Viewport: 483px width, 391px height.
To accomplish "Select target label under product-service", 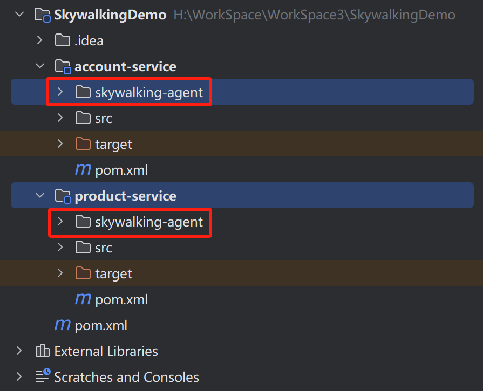I will tap(114, 274).
